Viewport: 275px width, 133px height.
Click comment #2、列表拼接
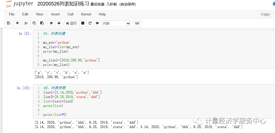pos(54,88)
